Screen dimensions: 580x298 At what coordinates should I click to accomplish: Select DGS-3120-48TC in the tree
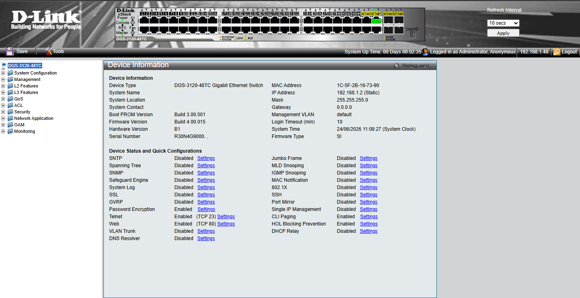click(x=25, y=66)
